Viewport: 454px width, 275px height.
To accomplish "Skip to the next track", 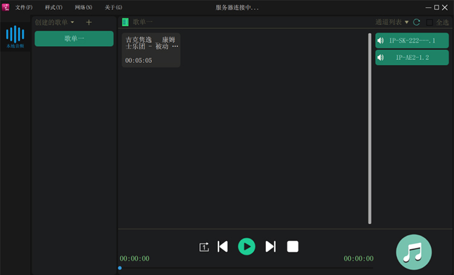I will (271, 246).
